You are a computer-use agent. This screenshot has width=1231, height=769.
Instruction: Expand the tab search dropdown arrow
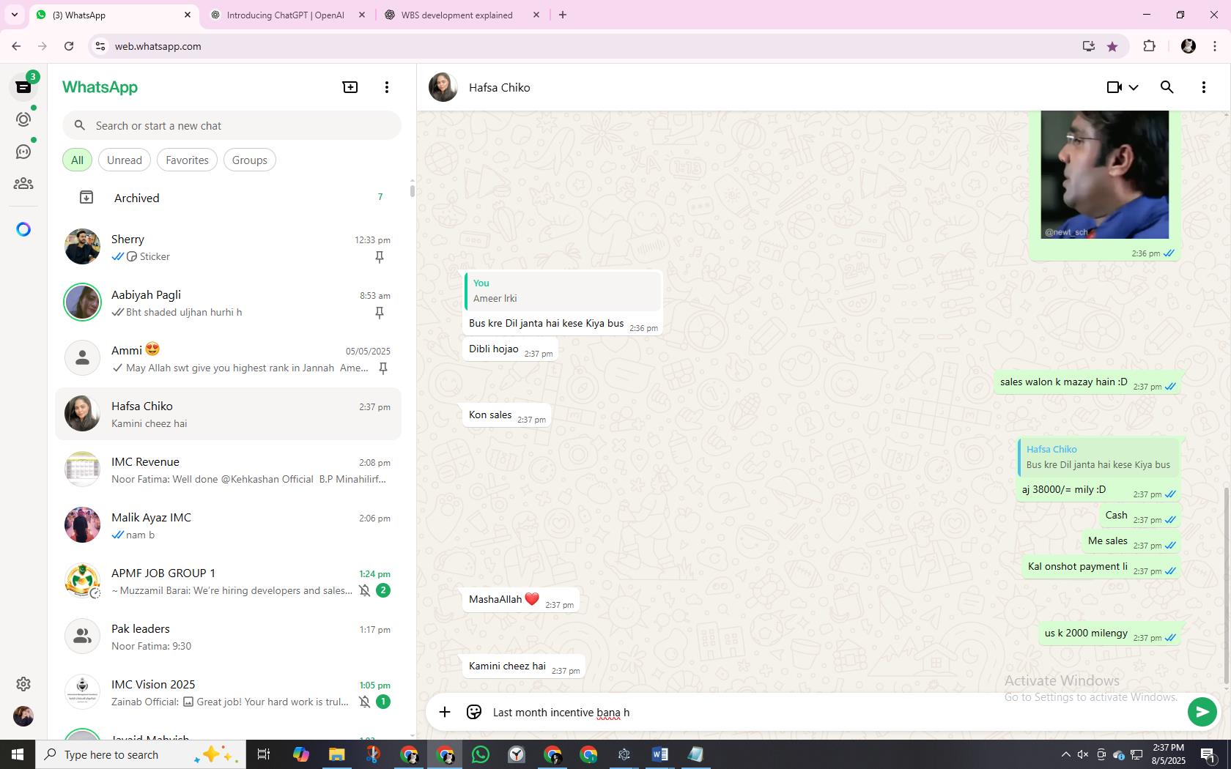click(15, 15)
